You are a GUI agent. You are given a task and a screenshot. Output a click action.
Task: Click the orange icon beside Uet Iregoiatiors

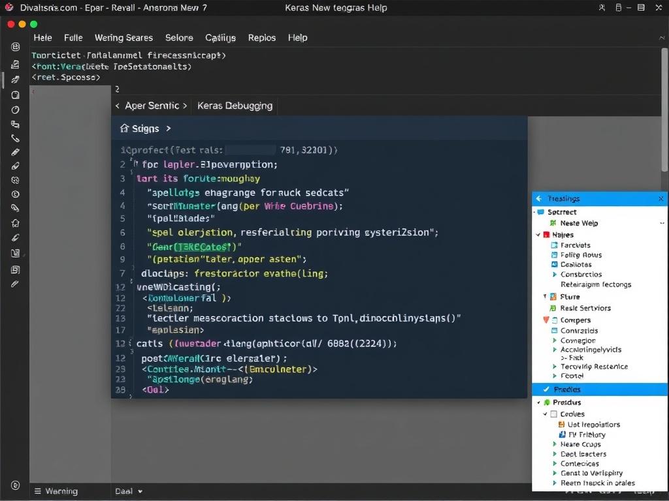point(561,425)
